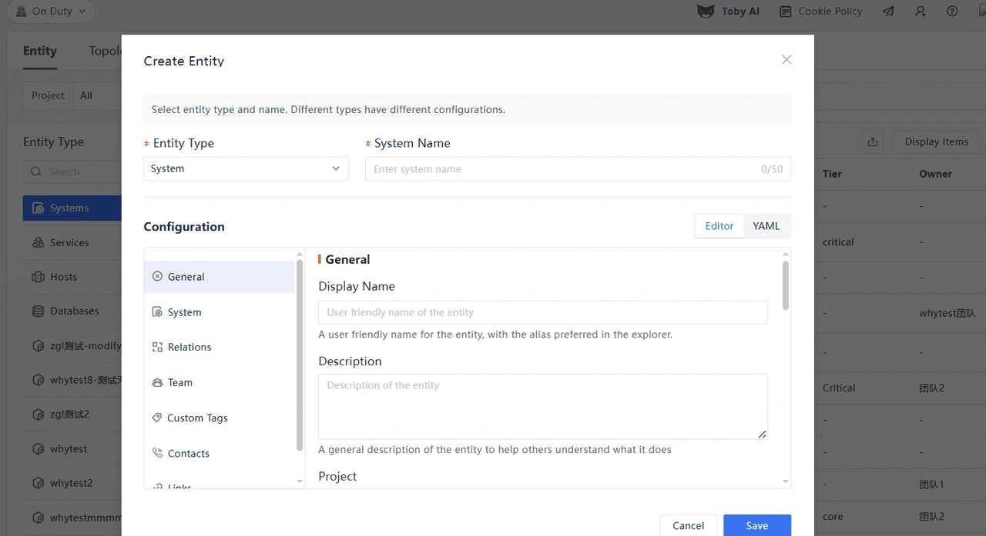Click the System Name input field
Image resolution: width=986 pixels, height=536 pixels.
pyautogui.click(x=562, y=169)
